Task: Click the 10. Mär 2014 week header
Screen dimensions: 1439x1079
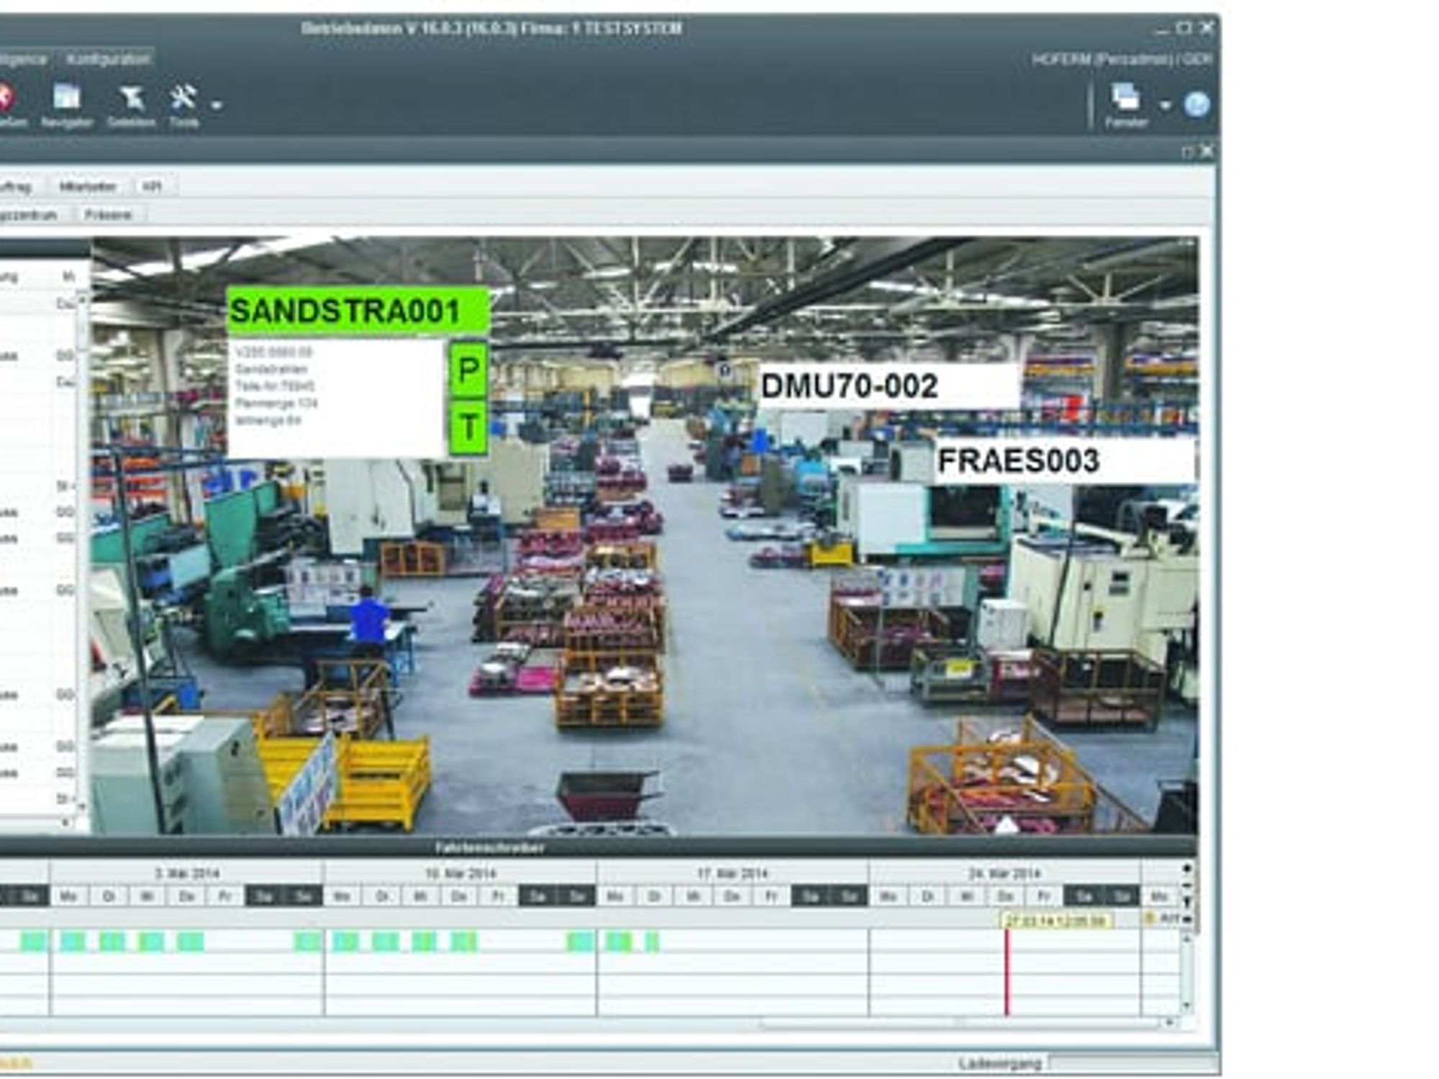Action: pos(460,873)
